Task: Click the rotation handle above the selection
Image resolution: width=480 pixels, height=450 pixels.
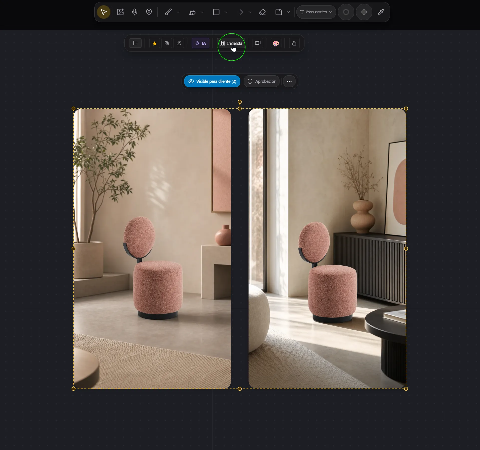Action: point(240,102)
